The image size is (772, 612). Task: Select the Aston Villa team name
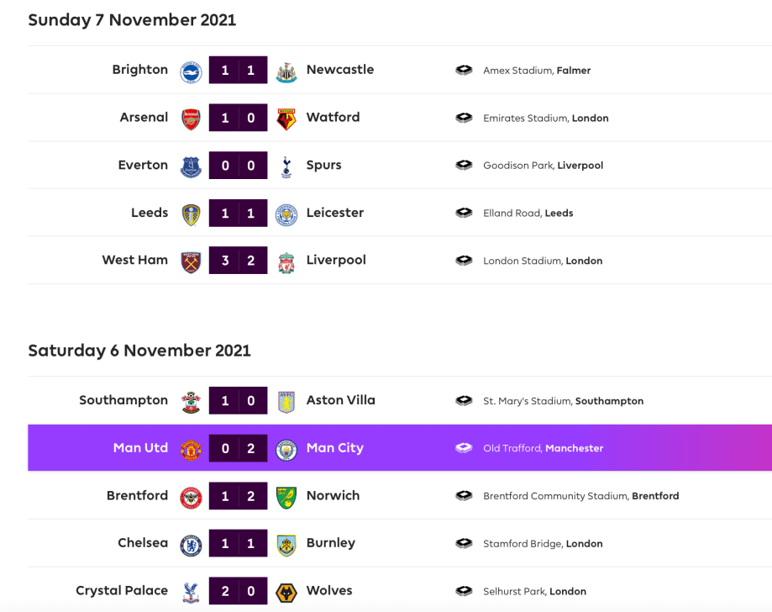(340, 400)
